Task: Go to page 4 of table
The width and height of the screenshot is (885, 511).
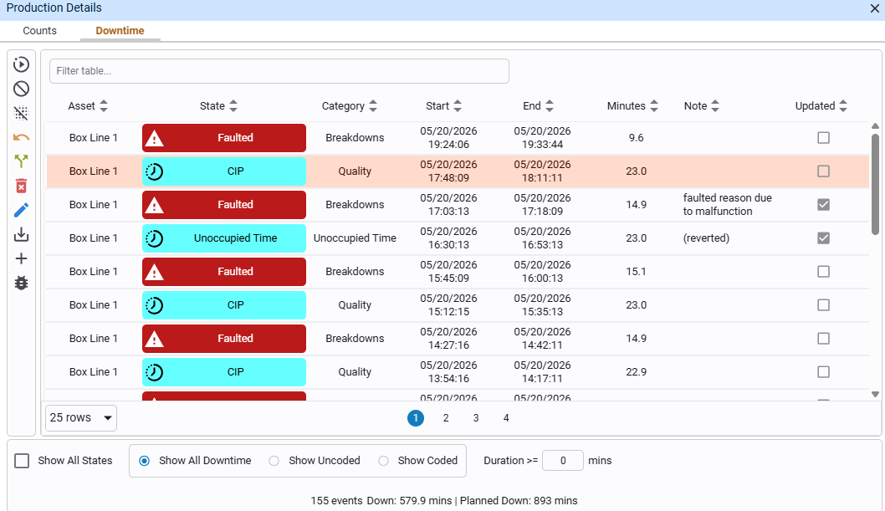Action: (506, 418)
